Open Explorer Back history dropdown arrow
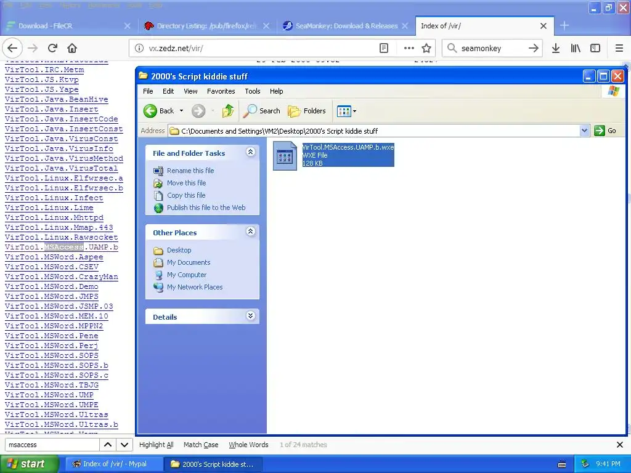This screenshot has width=631, height=473. click(x=182, y=111)
